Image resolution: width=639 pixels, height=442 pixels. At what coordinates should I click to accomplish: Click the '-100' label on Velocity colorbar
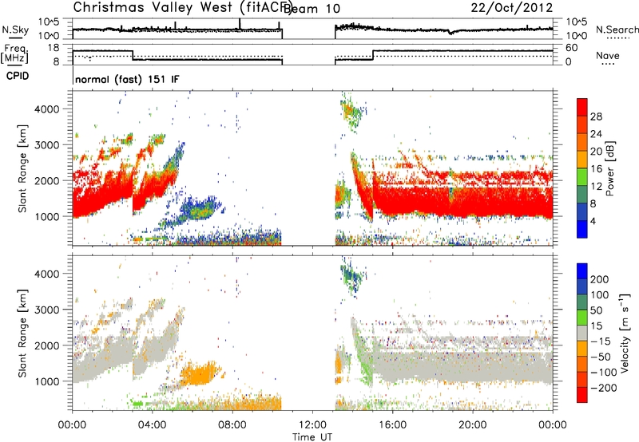click(x=603, y=373)
